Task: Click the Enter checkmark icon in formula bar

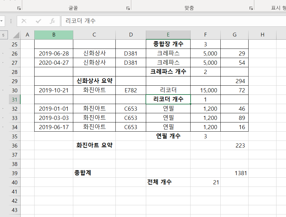Action: (x=38, y=21)
